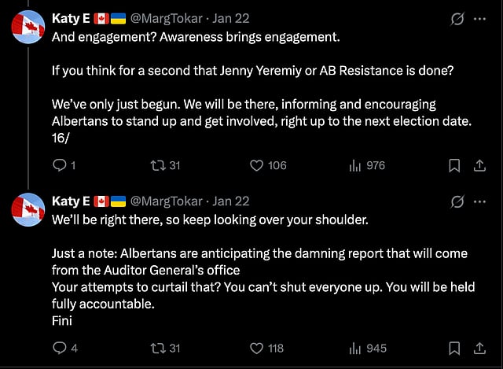Viewport: 503px width, 369px height.
Task: Share the Fini tweet
Action: (x=479, y=348)
